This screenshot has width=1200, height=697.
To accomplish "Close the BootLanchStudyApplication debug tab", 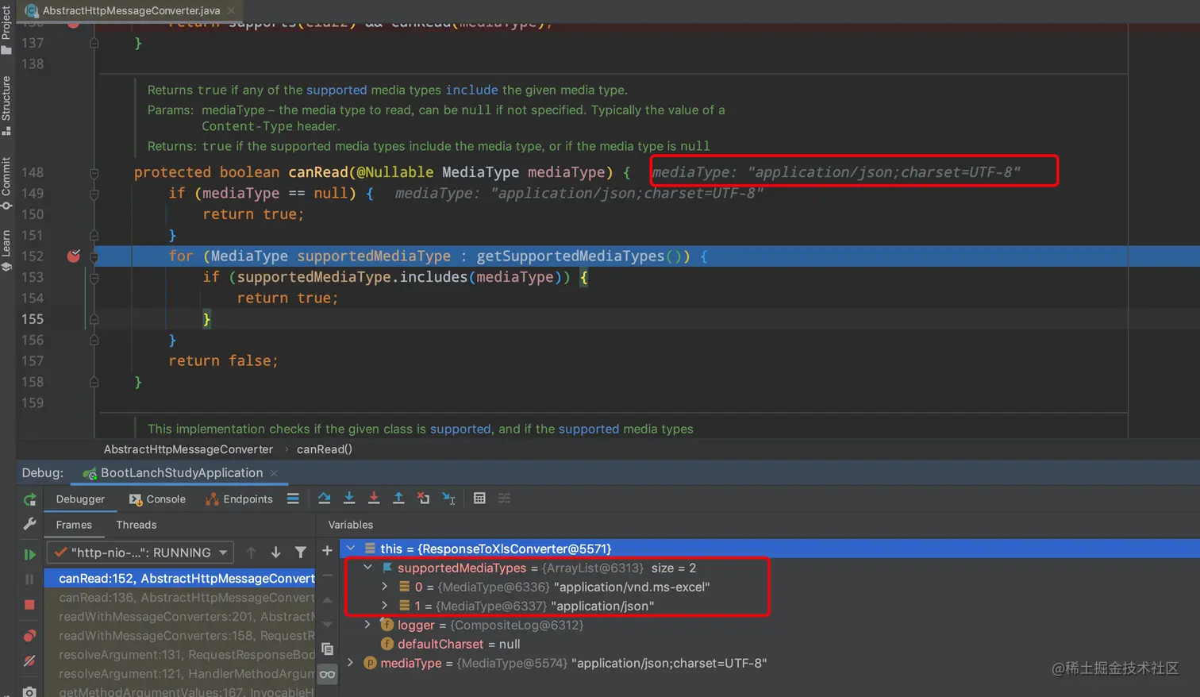I will tap(274, 473).
